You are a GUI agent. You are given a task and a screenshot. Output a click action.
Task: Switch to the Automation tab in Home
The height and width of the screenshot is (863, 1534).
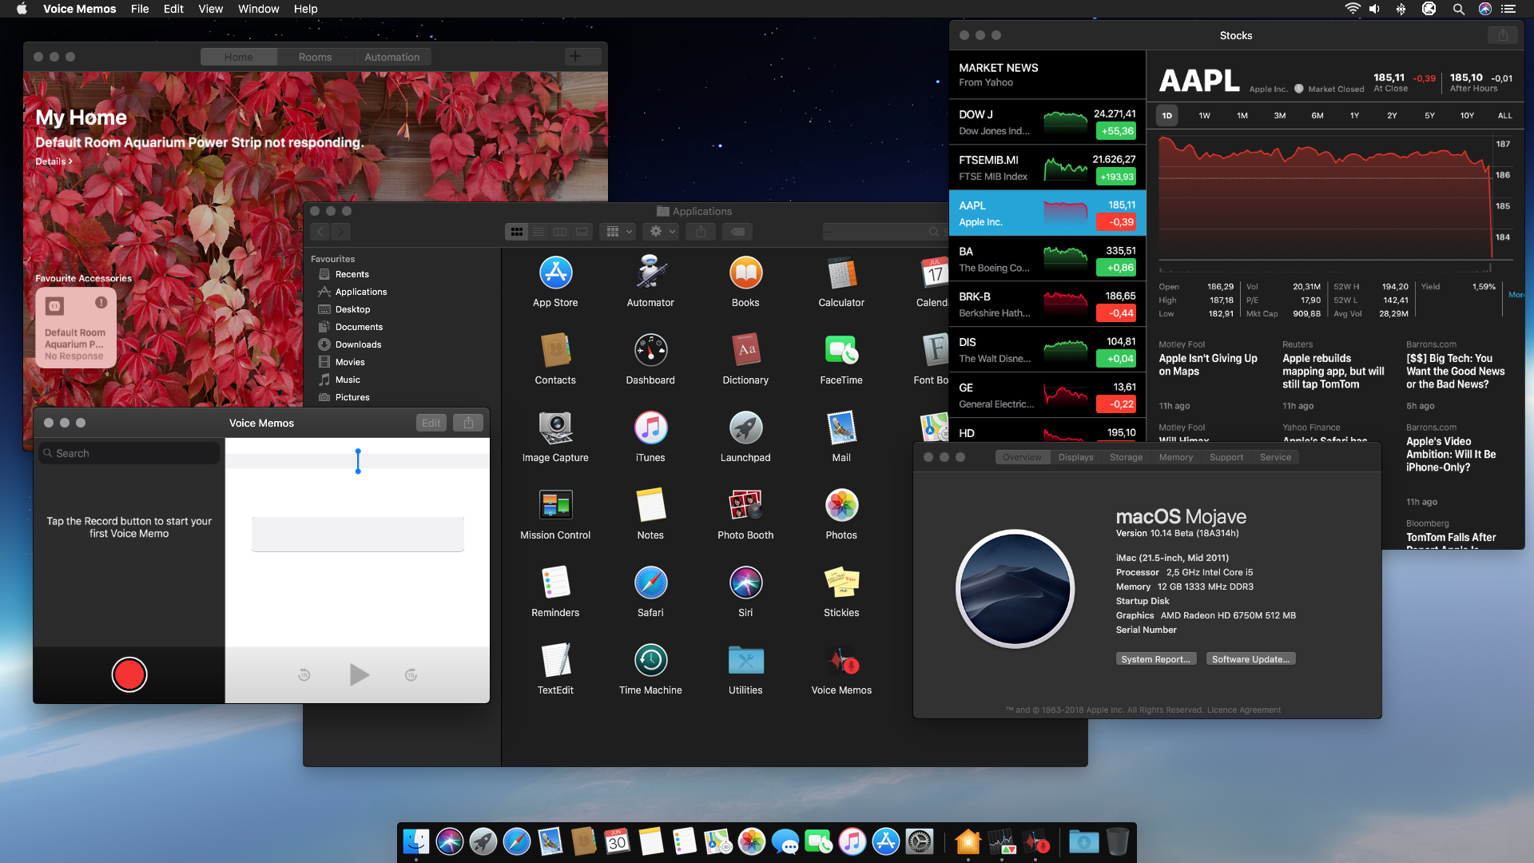pos(391,57)
